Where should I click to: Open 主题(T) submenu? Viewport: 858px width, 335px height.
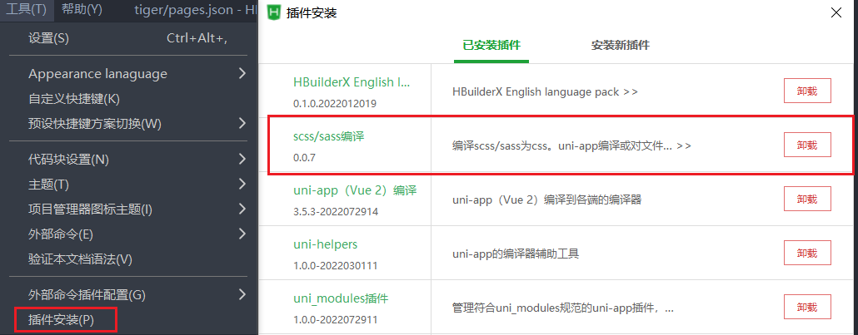[128, 185]
